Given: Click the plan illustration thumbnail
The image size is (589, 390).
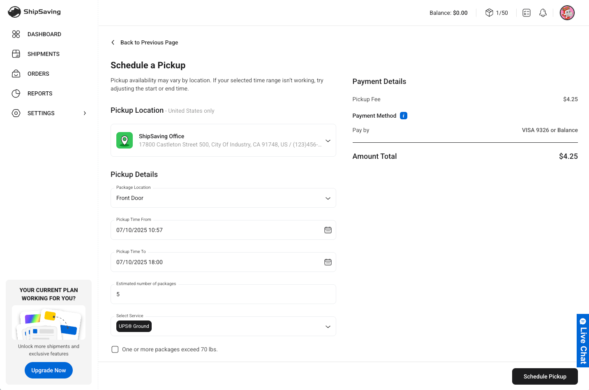Looking at the screenshot, I should 49,323.
